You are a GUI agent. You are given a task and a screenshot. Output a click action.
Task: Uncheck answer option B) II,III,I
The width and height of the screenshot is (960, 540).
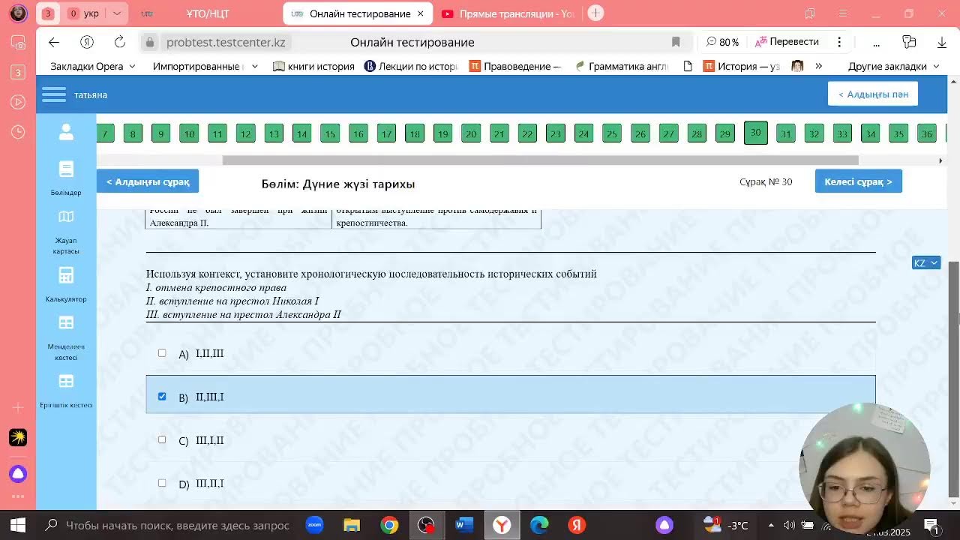[x=162, y=397]
